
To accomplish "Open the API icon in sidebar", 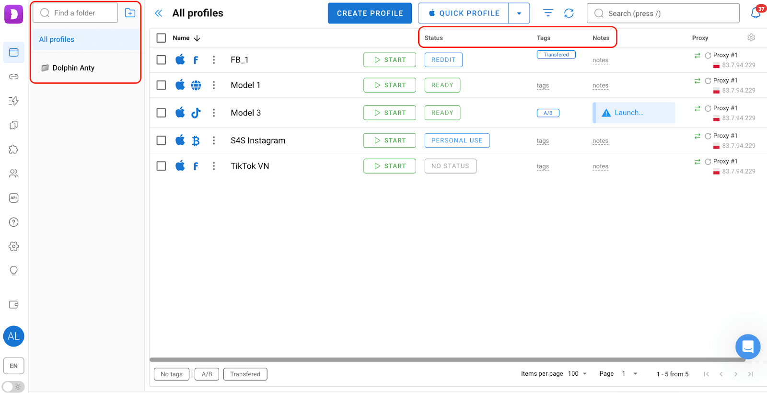I will [x=13, y=198].
